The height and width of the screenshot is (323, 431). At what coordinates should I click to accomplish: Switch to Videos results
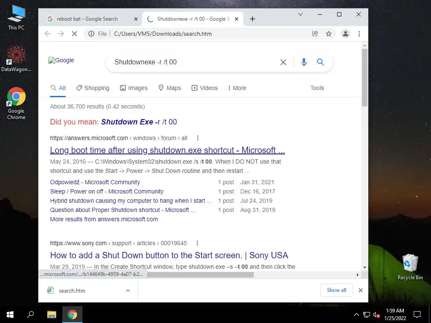click(x=205, y=88)
